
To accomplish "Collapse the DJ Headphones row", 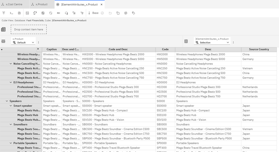I will [11, 82].
